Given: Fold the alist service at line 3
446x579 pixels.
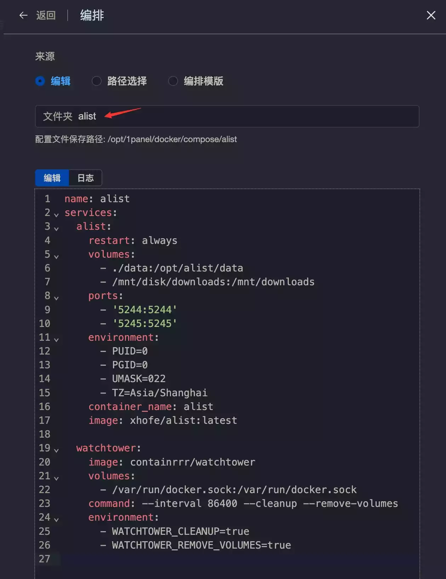Looking at the screenshot, I should [56, 228].
